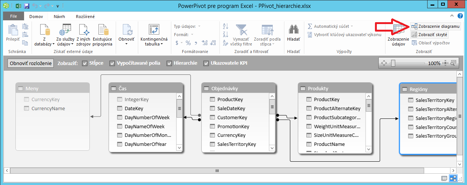Open PowerPivot help question mark
467x185 pixels.
click(x=460, y=16)
